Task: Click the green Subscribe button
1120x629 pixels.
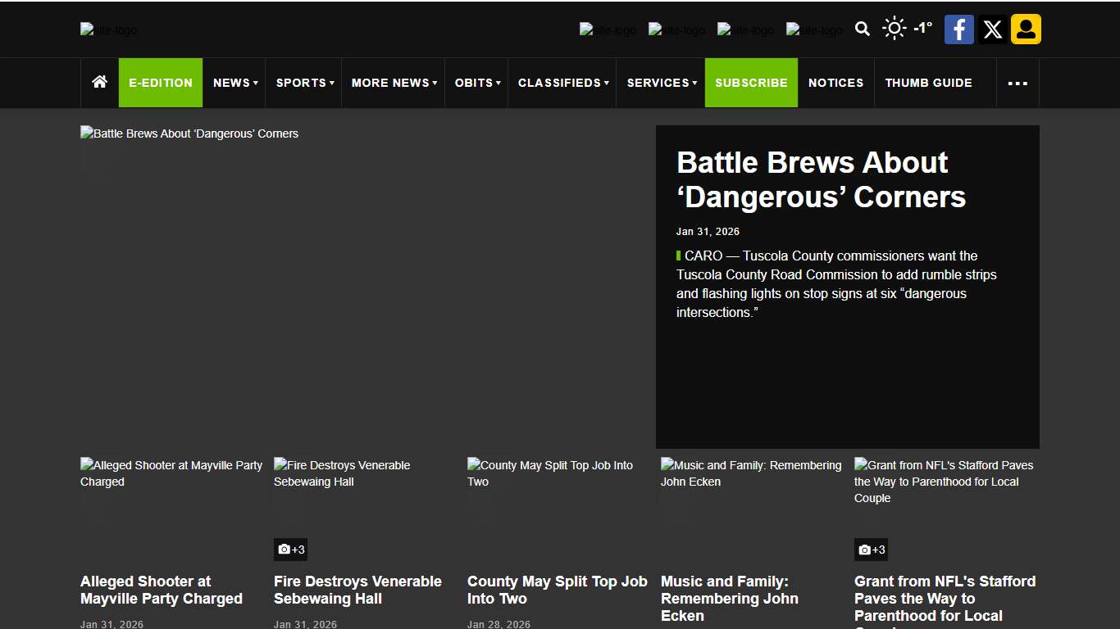Action: click(751, 83)
